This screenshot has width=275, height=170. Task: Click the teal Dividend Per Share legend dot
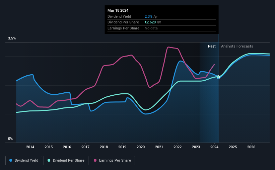(x=49, y=160)
